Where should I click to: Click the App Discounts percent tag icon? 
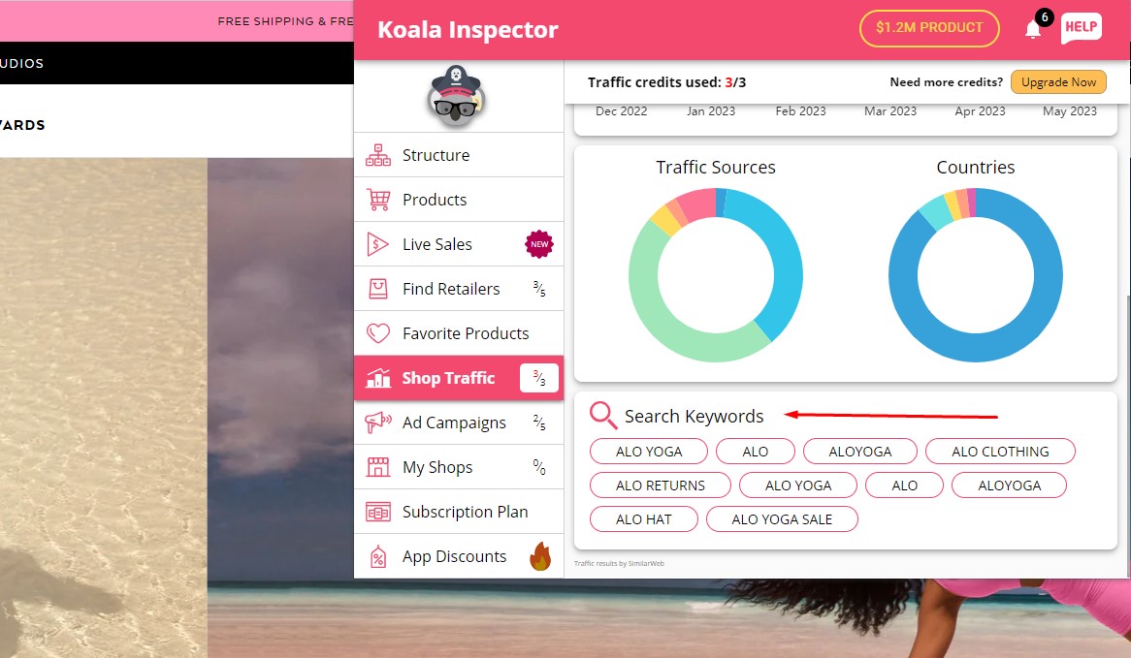pos(378,556)
